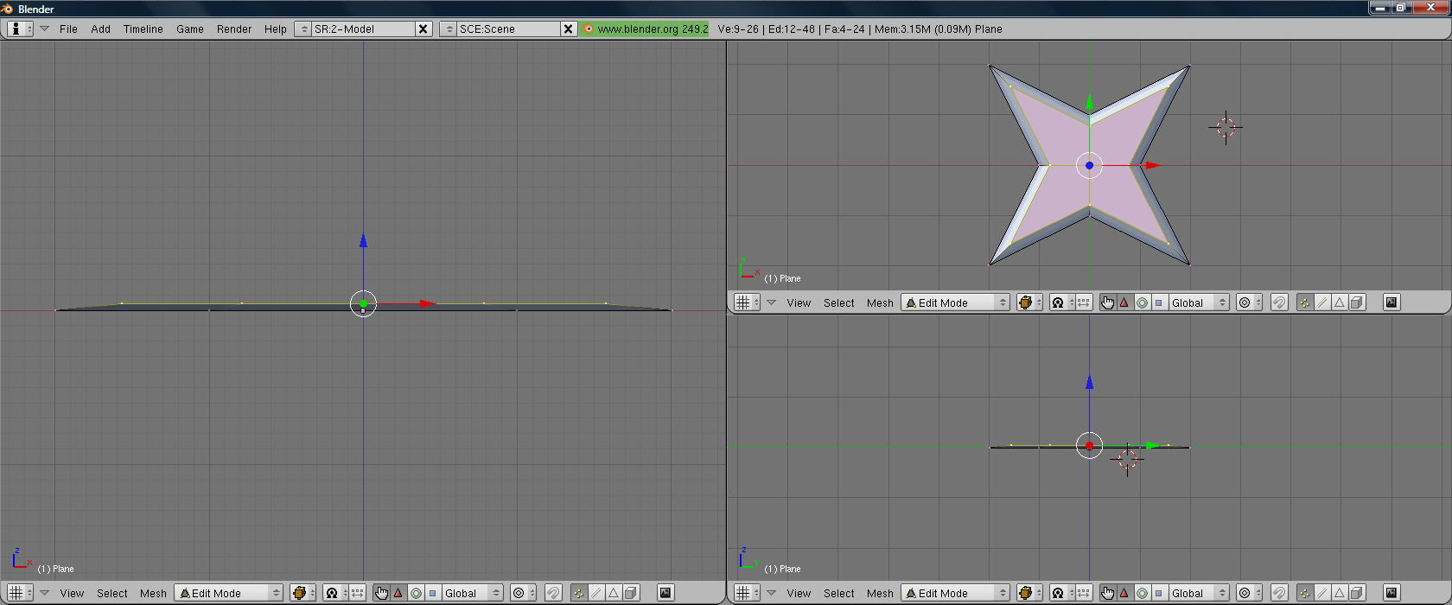Open the Help menu
The image size is (1452, 605).
click(275, 29)
